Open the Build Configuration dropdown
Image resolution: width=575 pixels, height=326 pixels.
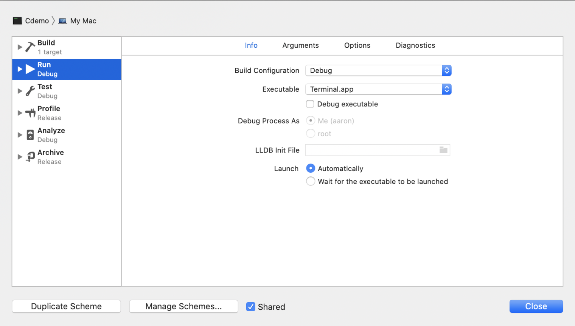pyautogui.click(x=378, y=70)
